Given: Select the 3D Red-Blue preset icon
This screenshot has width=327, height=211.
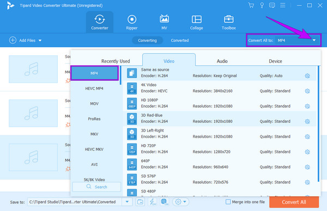Looking at the screenshot, I should (x=132, y=119).
